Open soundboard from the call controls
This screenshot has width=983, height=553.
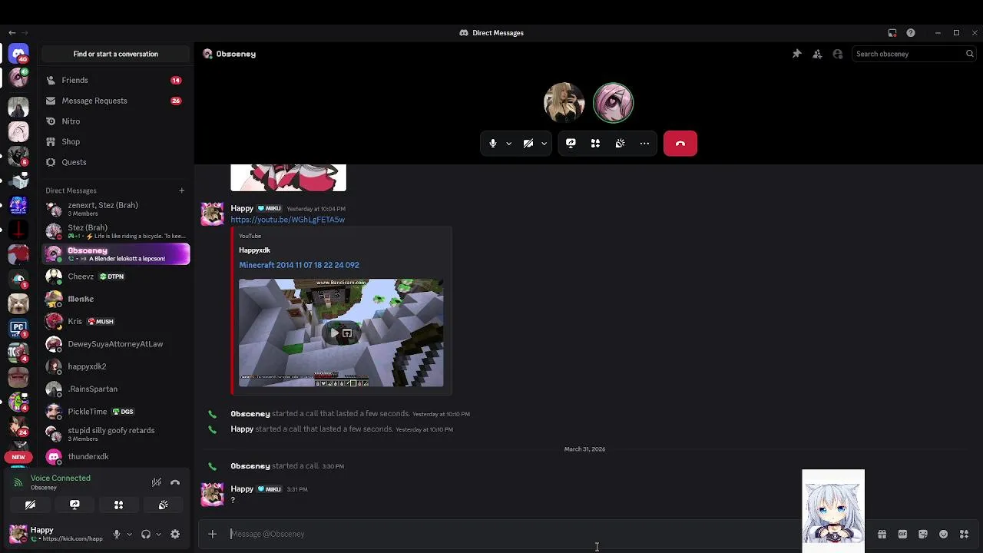620,144
